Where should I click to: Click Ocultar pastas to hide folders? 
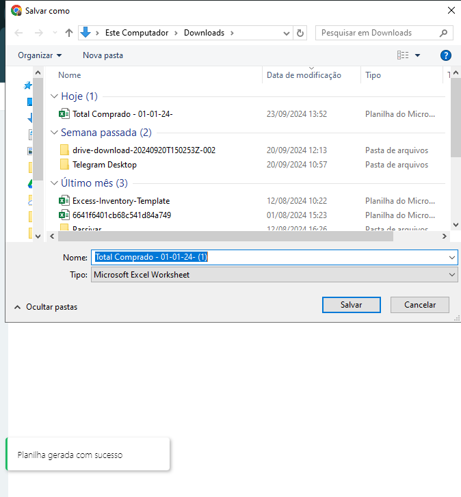[x=45, y=307]
